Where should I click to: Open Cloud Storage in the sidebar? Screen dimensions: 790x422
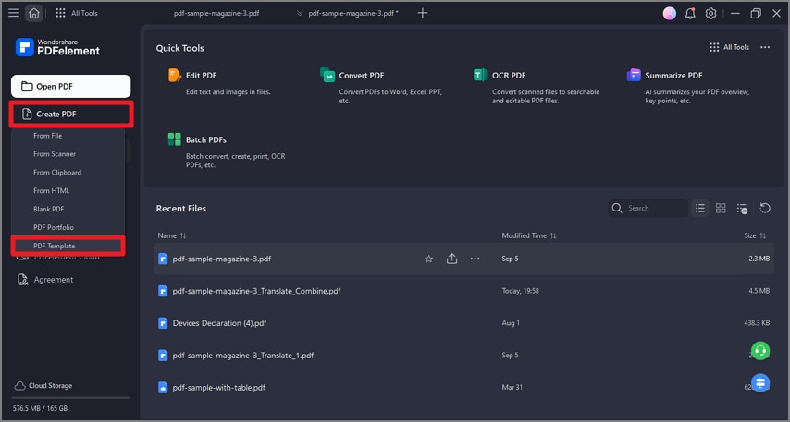pos(49,386)
